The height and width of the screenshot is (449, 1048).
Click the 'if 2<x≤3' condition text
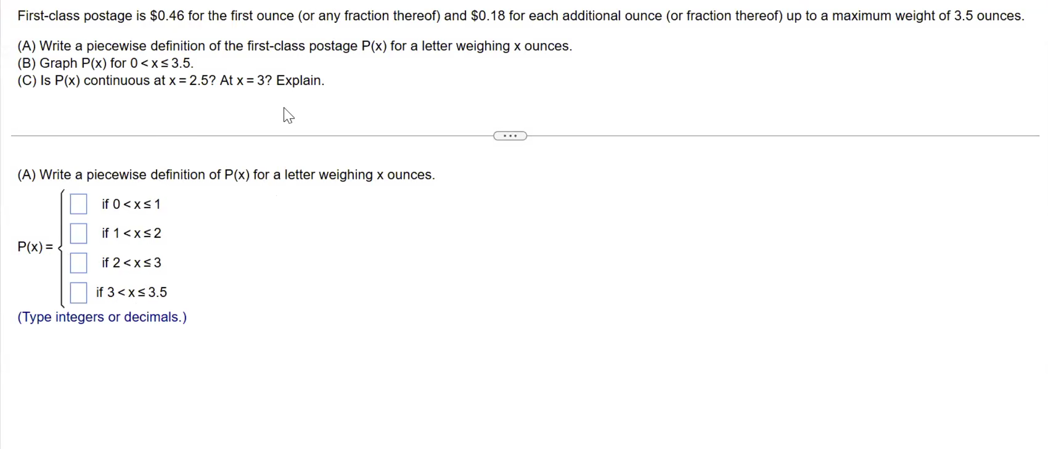pos(132,263)
